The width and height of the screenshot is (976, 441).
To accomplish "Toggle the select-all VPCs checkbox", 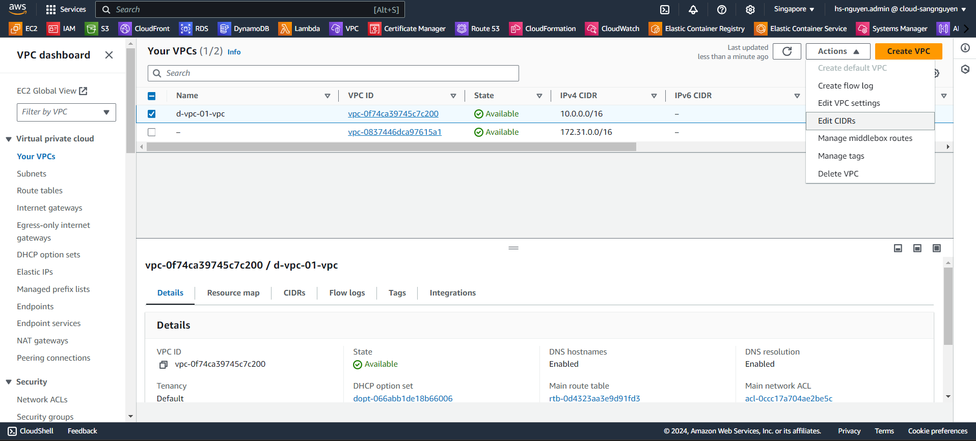I will [x=151, y=96].
